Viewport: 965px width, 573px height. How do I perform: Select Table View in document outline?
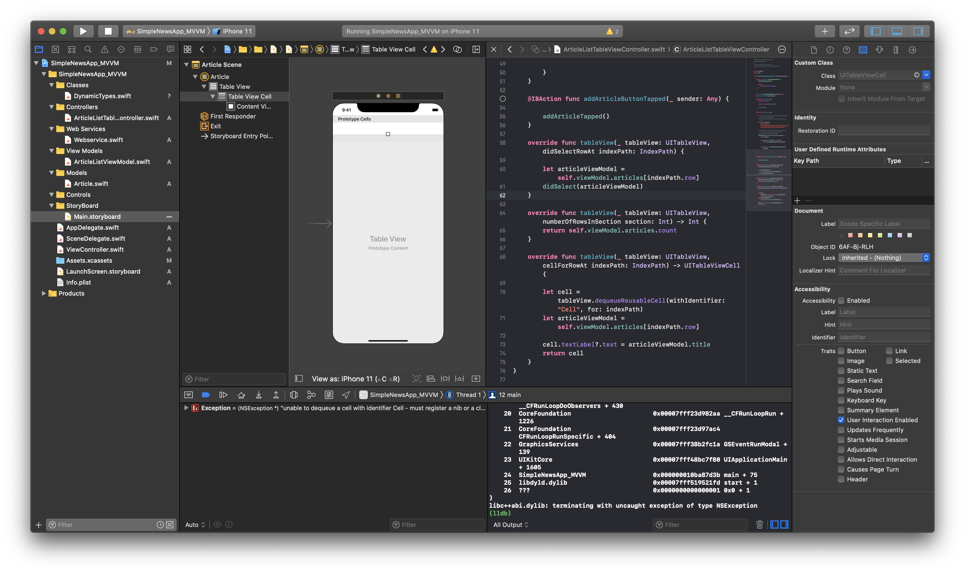click(234, 86)
